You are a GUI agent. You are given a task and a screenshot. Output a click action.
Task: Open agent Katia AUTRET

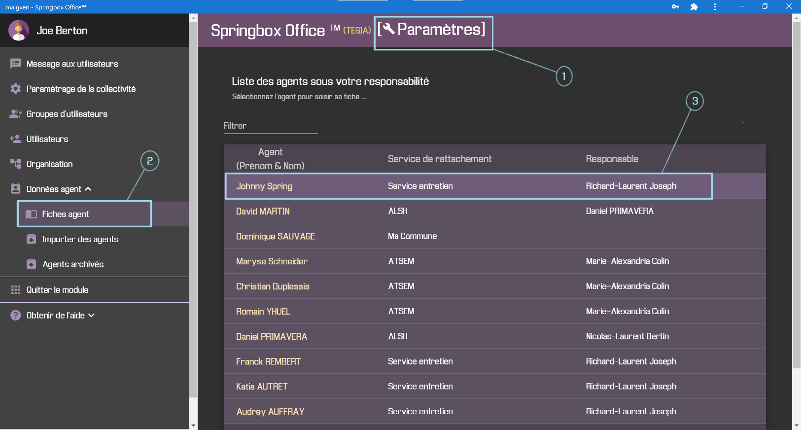(262, 387)
